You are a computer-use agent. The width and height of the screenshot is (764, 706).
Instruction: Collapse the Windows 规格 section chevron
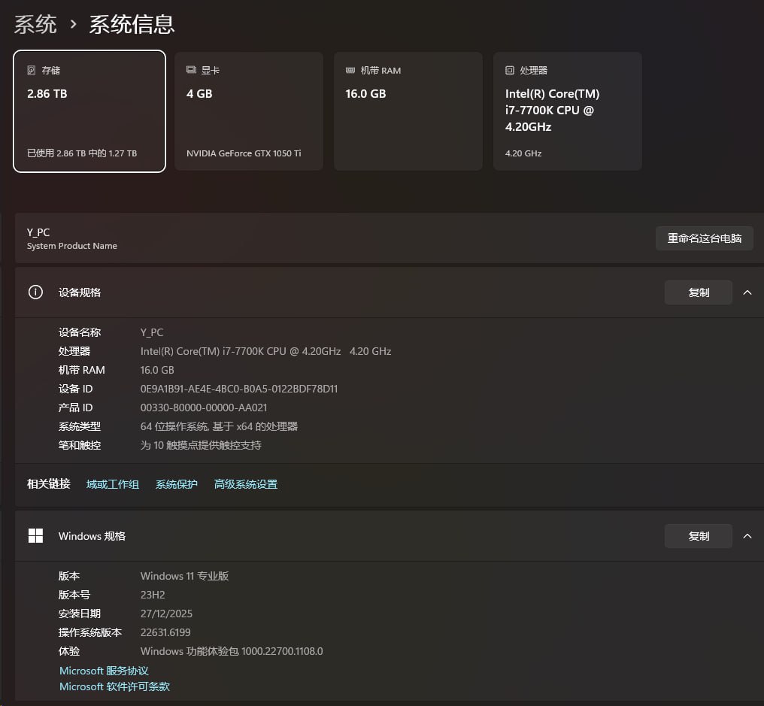747,536
